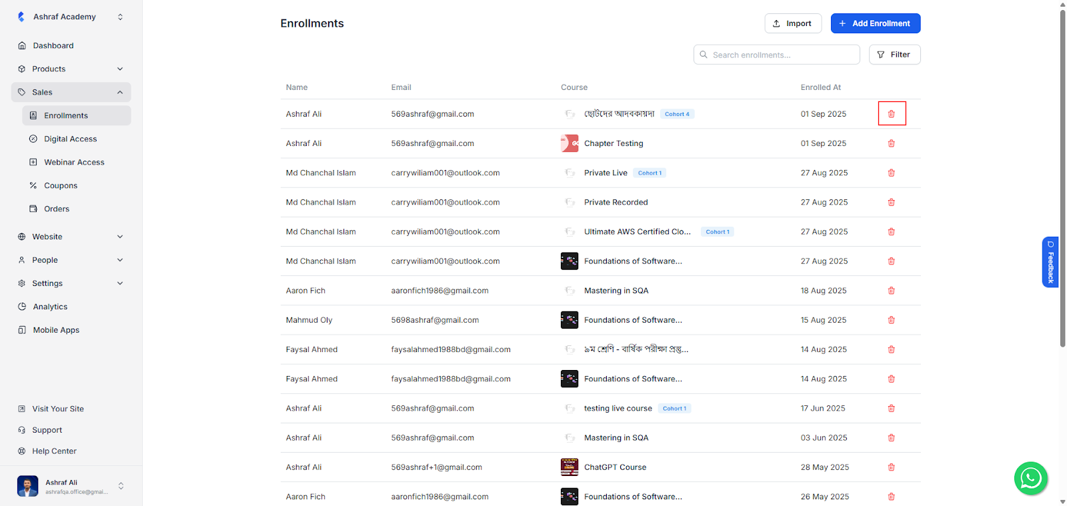Click the Coupons percent icon

(x=33, y=185)
